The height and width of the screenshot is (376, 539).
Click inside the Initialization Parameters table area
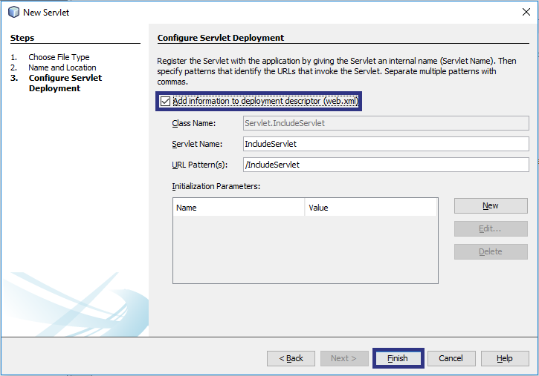pos(305,248)
